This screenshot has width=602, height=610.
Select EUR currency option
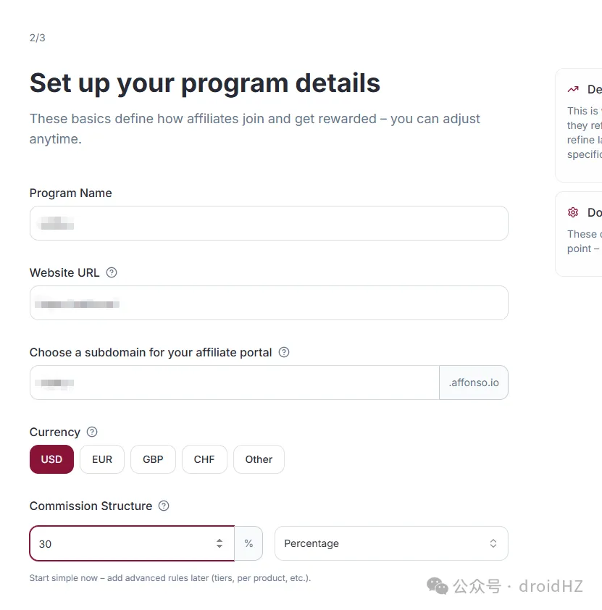(102, 459)
